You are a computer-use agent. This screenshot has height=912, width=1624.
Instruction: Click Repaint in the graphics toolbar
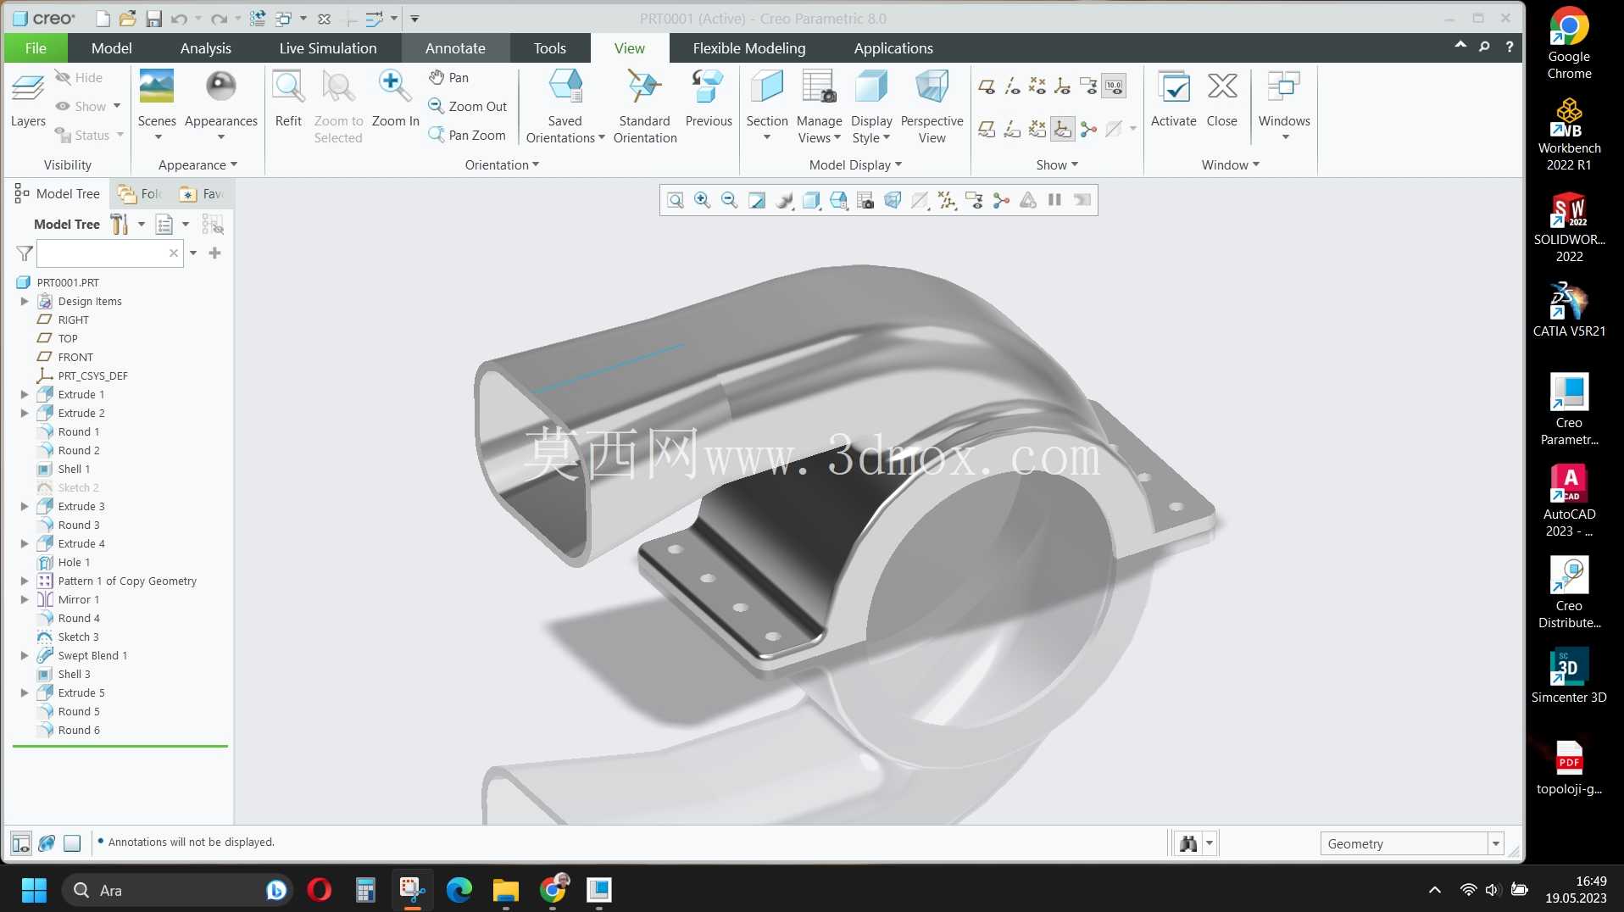tap(756, 200)
